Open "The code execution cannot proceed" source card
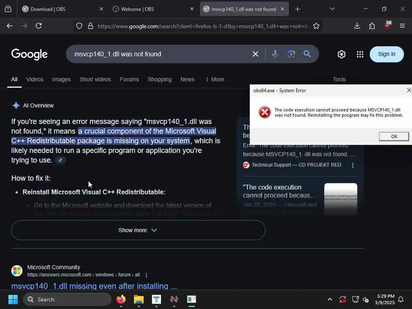 click(279, 191)
